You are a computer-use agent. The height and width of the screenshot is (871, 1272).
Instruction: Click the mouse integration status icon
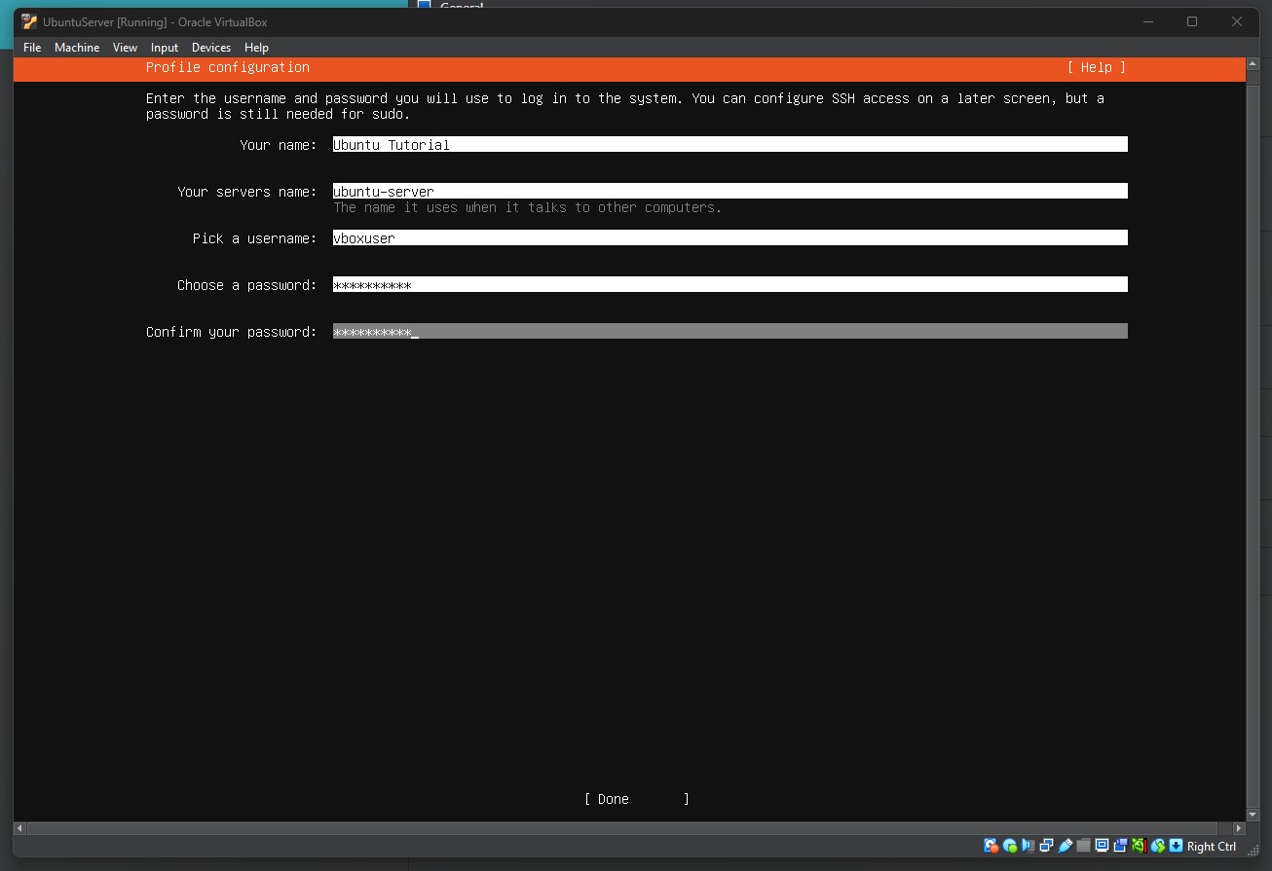[1158, 846]
